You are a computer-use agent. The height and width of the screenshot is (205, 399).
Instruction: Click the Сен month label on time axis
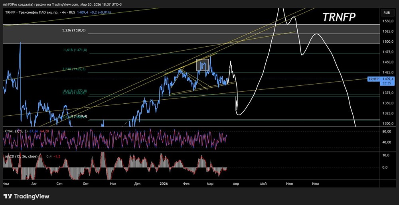[59, 183]
